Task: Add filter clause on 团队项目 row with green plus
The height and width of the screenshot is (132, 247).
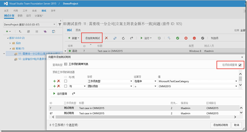Action: pos(55,86)
